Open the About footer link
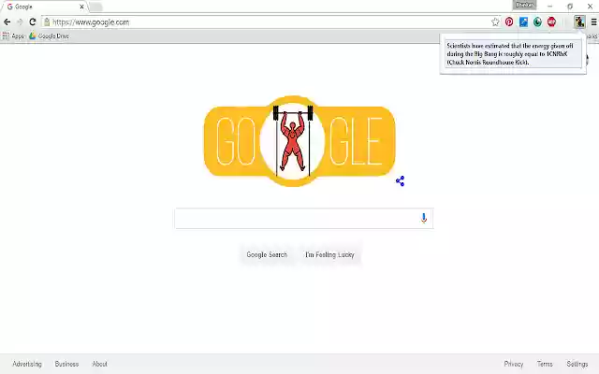 (100, 364)
